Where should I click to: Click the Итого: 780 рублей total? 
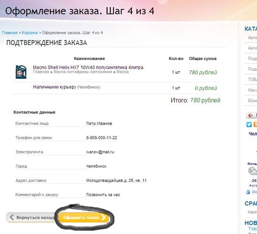(196, 100)
